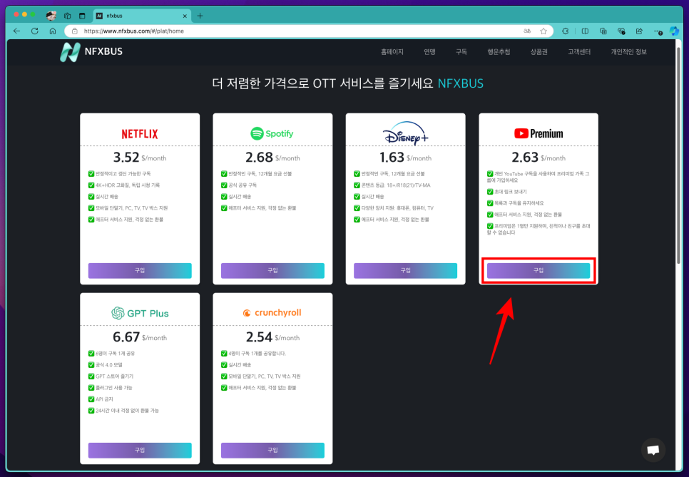
Task: Open the tab actions menu icon
Action: (82, 16)
